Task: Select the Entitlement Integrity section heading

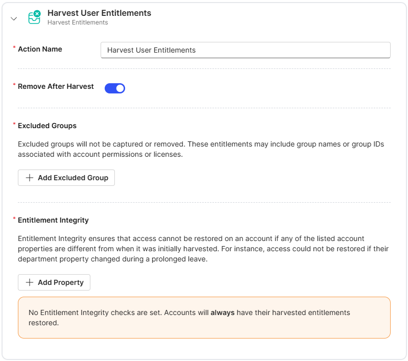Action: (x=53, y=220)
